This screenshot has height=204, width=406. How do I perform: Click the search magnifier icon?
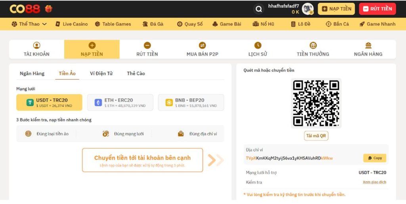point(259,9)
